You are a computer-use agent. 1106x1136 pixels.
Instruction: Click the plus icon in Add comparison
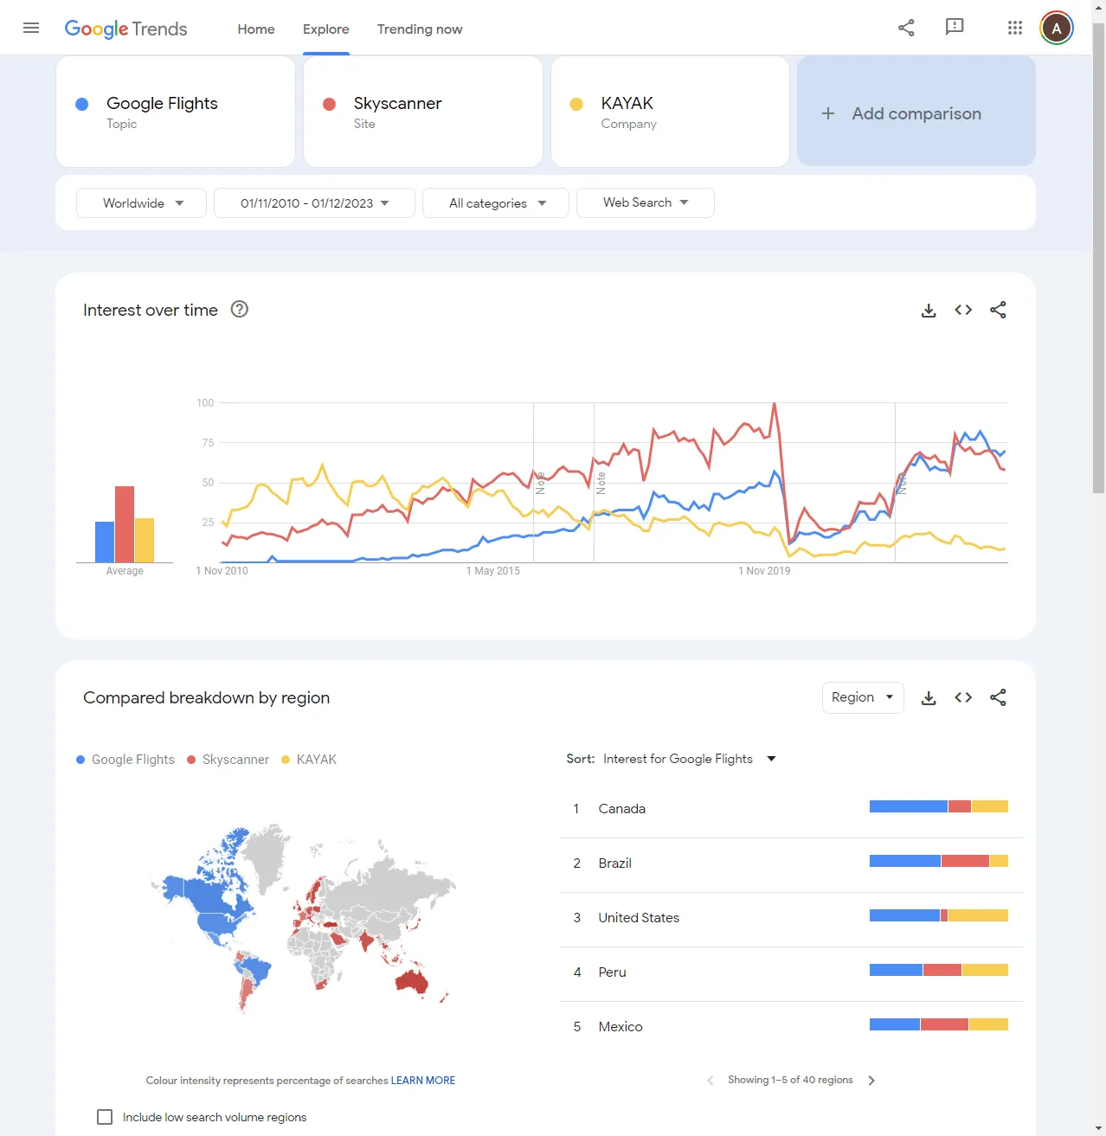[x=828, y=113]
